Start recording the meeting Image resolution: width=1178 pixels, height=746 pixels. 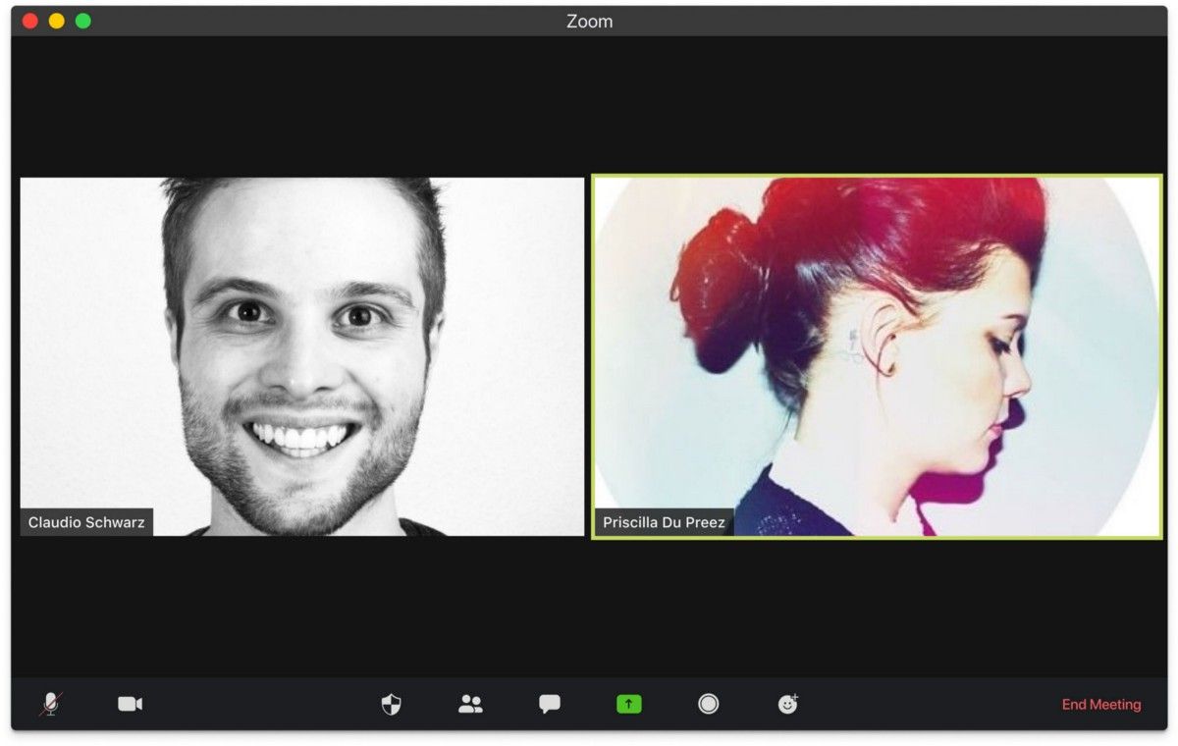pyautogui.click(x=709, y=704)
